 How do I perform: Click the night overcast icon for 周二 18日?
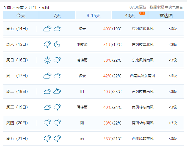(x=57, y=91)
